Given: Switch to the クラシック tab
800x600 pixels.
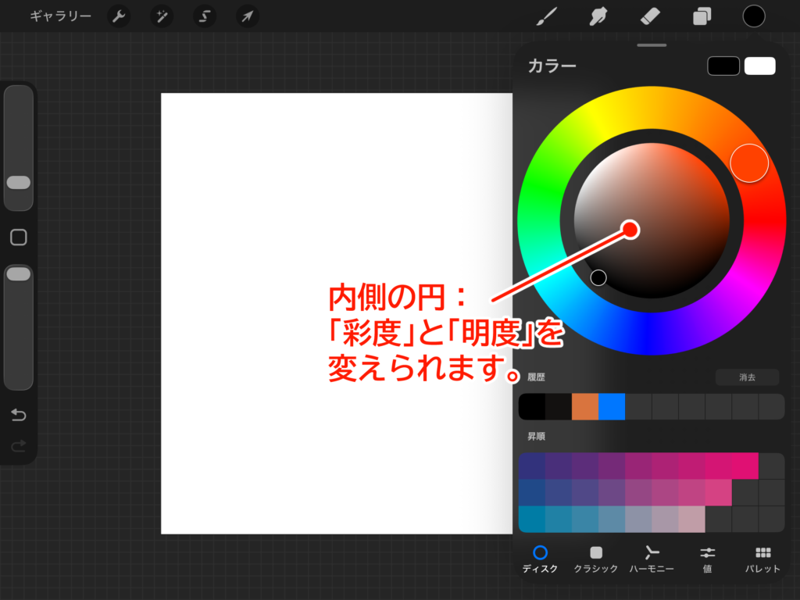Looking at the screenshot, I should pos(596,559).
